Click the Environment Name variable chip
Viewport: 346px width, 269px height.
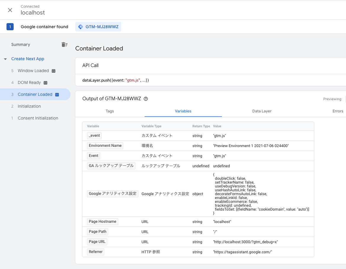point(105,146)
